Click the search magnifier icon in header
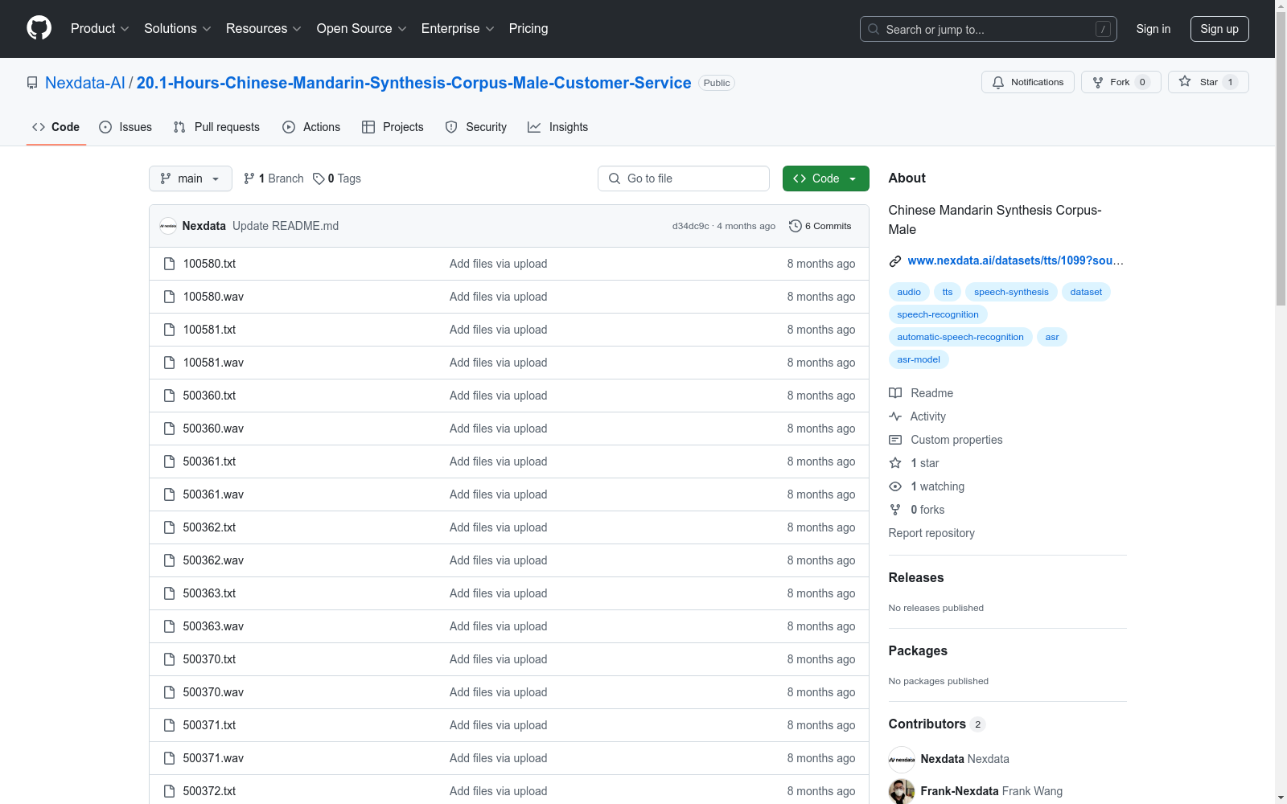 (x=874, y=29)
